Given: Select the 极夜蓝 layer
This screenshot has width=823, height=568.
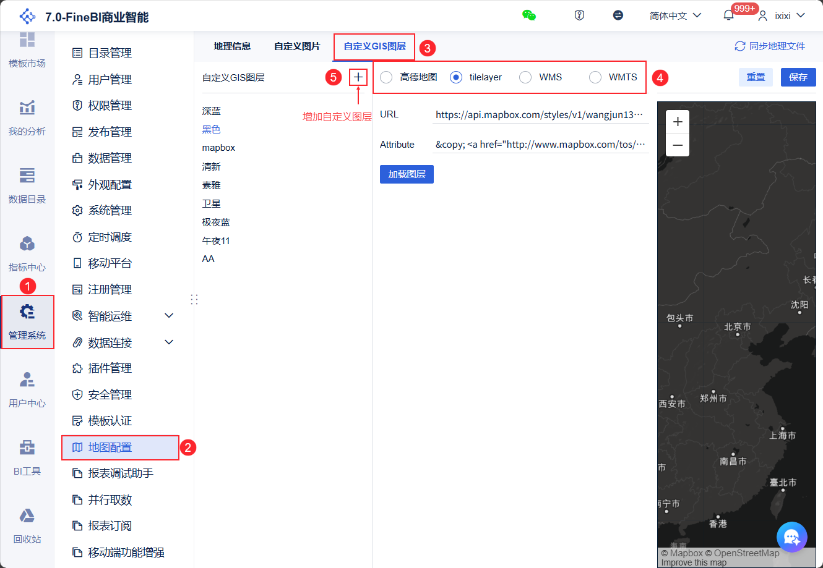Looking at the screenshot, I should coord(216,223).
